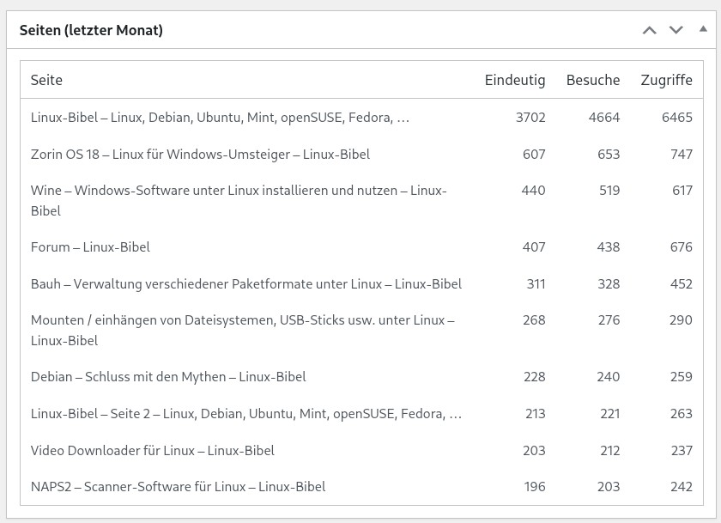The image size is (721, 523).
Task: Click the Besuche column header
Action: tap(593, 80)
